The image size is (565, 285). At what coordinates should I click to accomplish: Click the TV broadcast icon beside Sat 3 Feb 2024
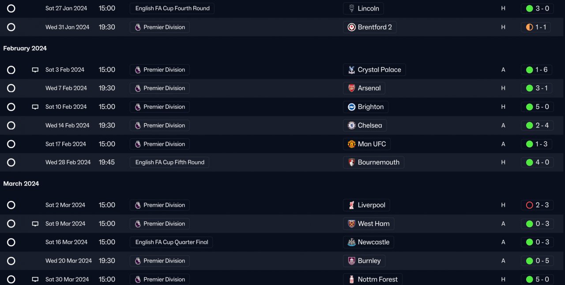(35, 70)
